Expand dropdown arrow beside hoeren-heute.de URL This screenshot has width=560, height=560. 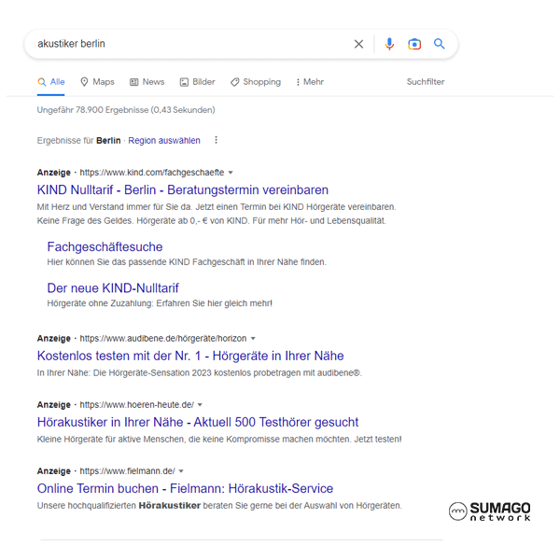(200, 405)
